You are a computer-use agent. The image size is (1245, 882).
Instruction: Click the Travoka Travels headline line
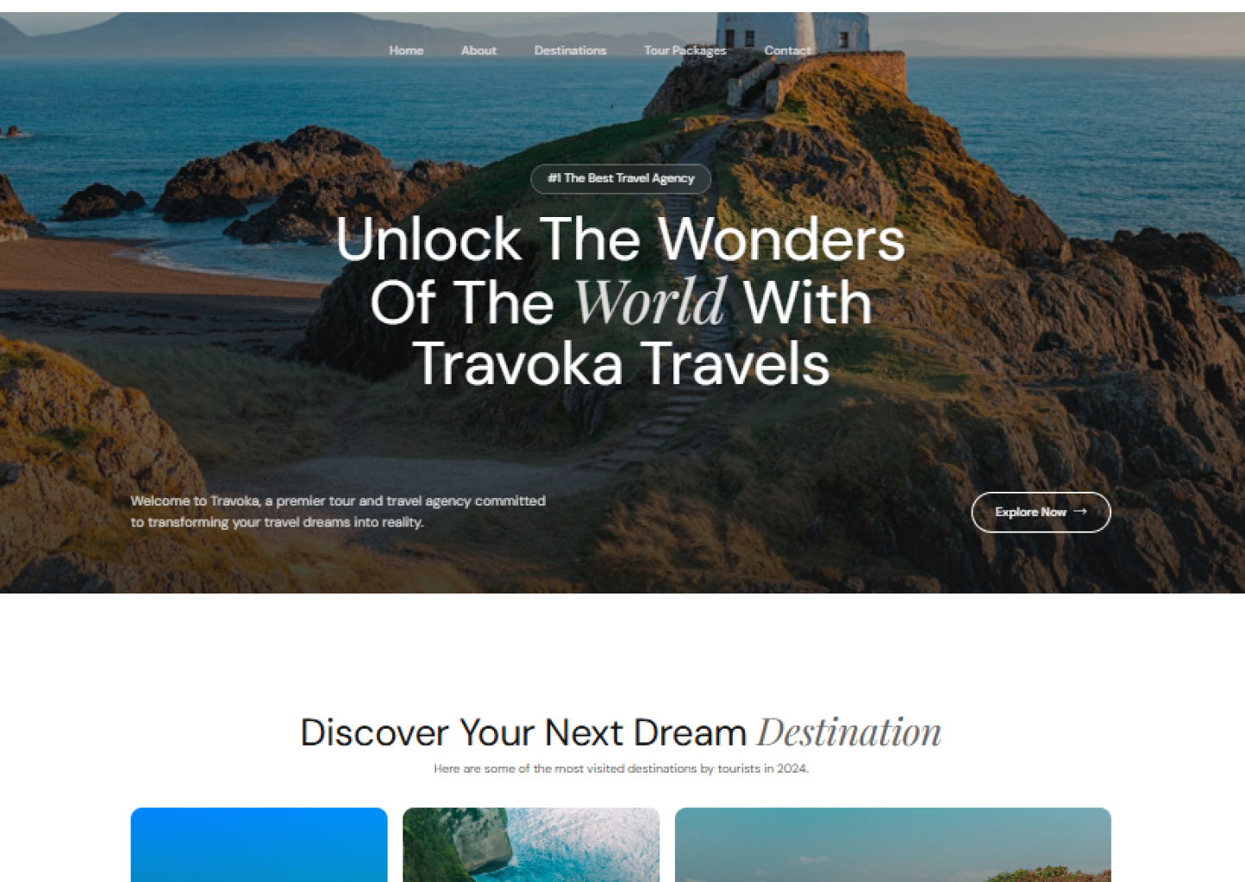pos(621,364)
